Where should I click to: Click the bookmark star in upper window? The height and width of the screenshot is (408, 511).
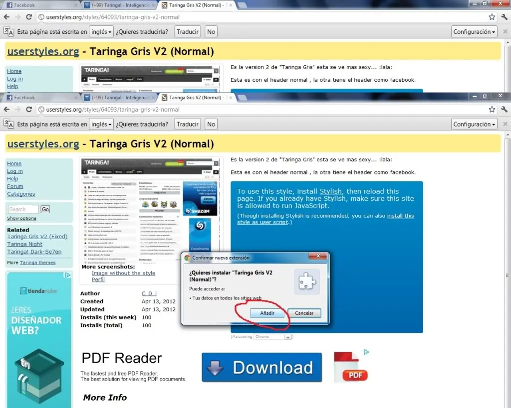pos(492,17)
